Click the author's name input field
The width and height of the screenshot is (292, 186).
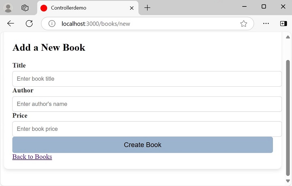point(147,104)
